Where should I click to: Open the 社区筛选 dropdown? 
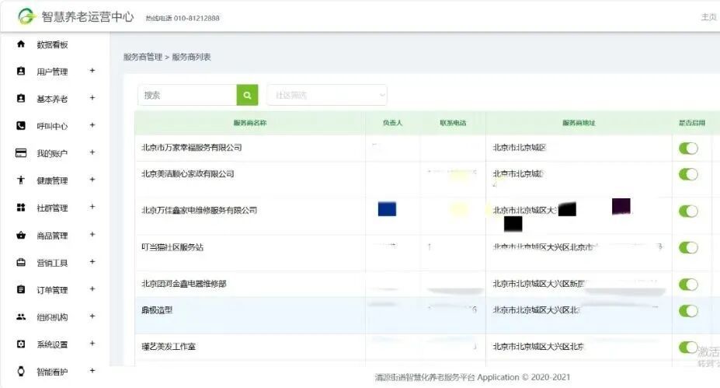tap(327, 95)
